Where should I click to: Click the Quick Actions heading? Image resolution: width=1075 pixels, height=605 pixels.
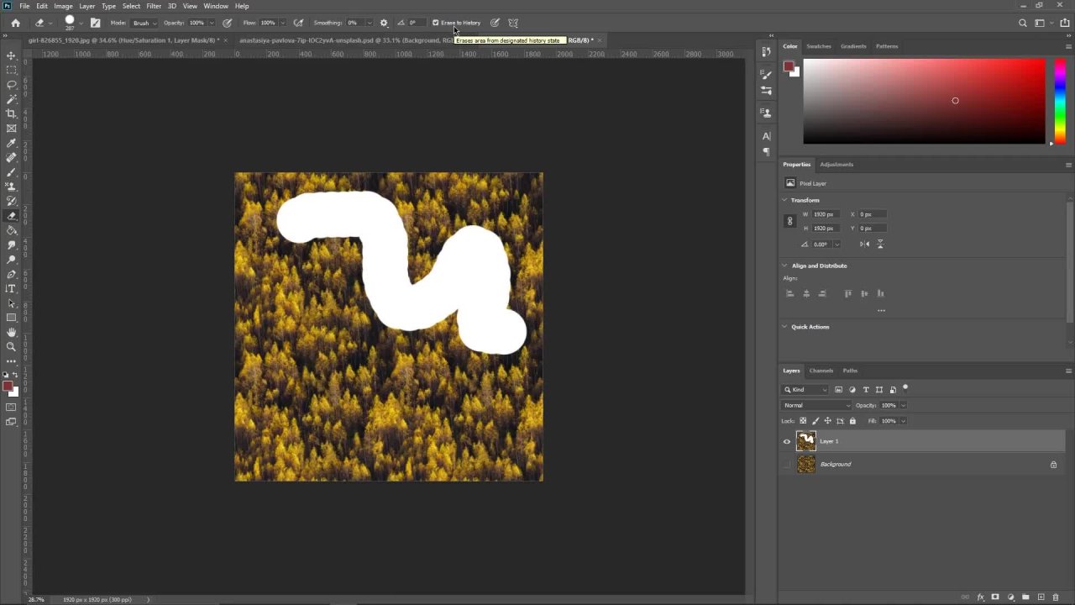[x=810, y=326]
